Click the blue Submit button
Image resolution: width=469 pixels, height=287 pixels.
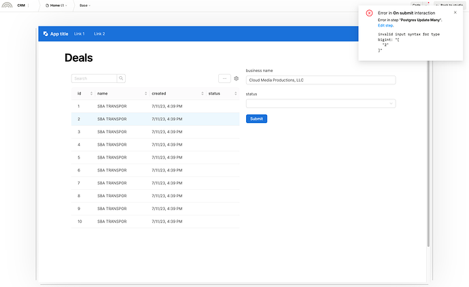coord(256,119)
